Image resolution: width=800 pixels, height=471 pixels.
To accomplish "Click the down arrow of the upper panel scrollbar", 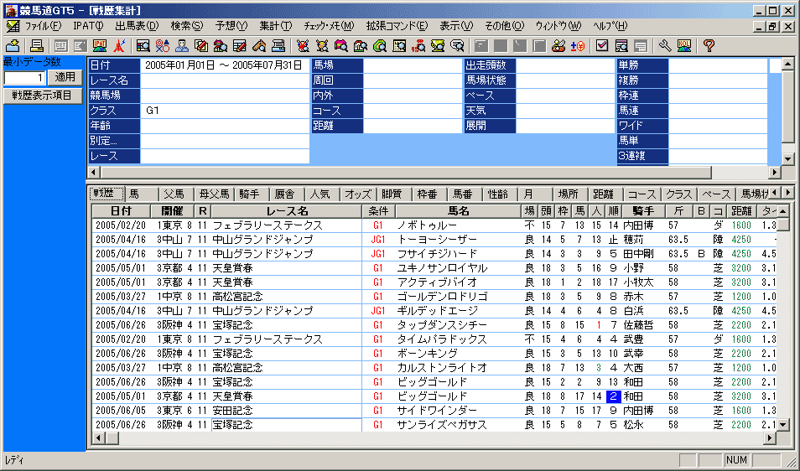I will click(x=787, y=158).
